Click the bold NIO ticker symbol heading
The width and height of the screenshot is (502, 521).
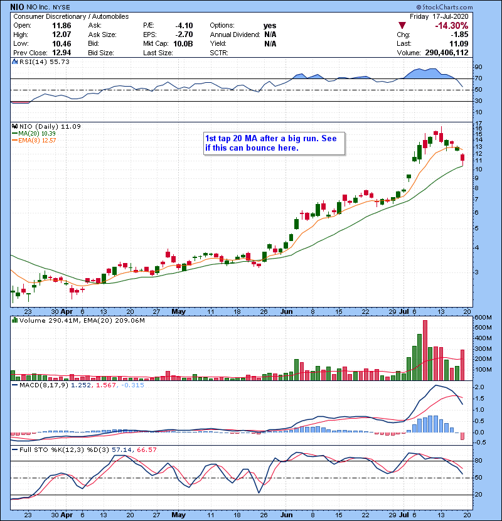(17, 7)
